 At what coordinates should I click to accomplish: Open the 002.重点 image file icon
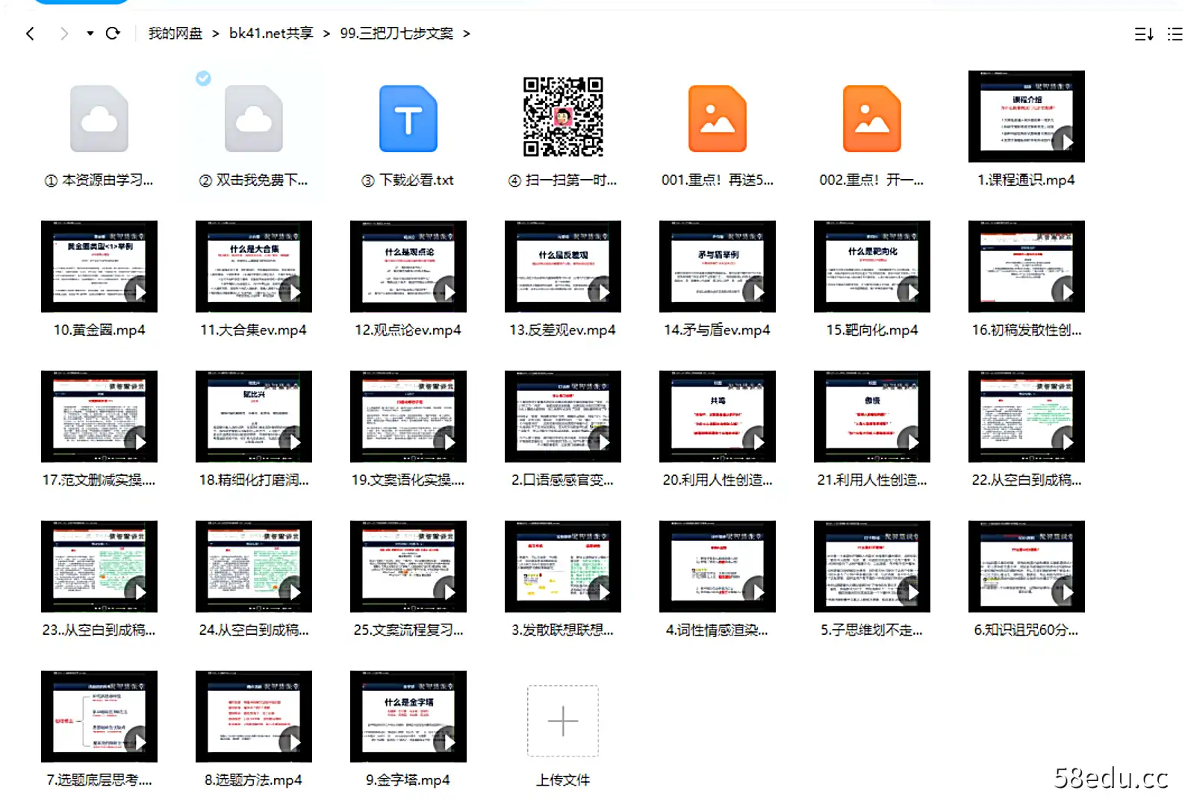[x=871, y=119]
